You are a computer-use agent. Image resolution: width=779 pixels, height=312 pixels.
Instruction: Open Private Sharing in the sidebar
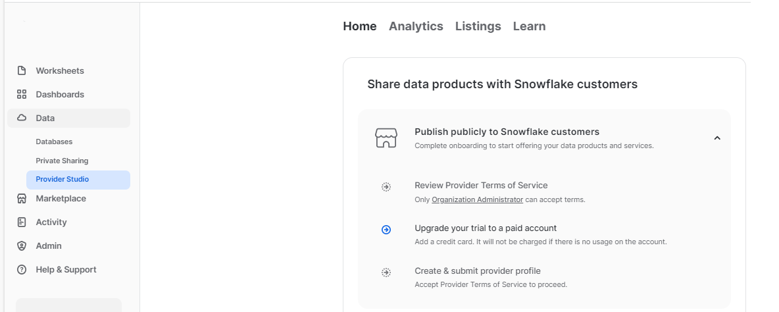(x=62, y=161)
